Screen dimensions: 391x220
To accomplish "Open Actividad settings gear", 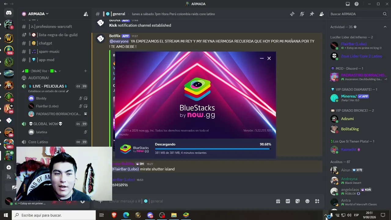I will [x=355, y=27].
